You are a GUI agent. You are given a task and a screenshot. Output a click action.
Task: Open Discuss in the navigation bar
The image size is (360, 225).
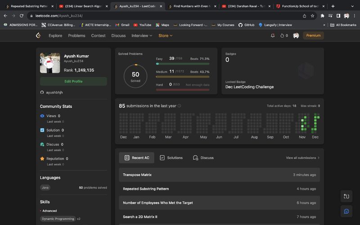pos(118,36)
